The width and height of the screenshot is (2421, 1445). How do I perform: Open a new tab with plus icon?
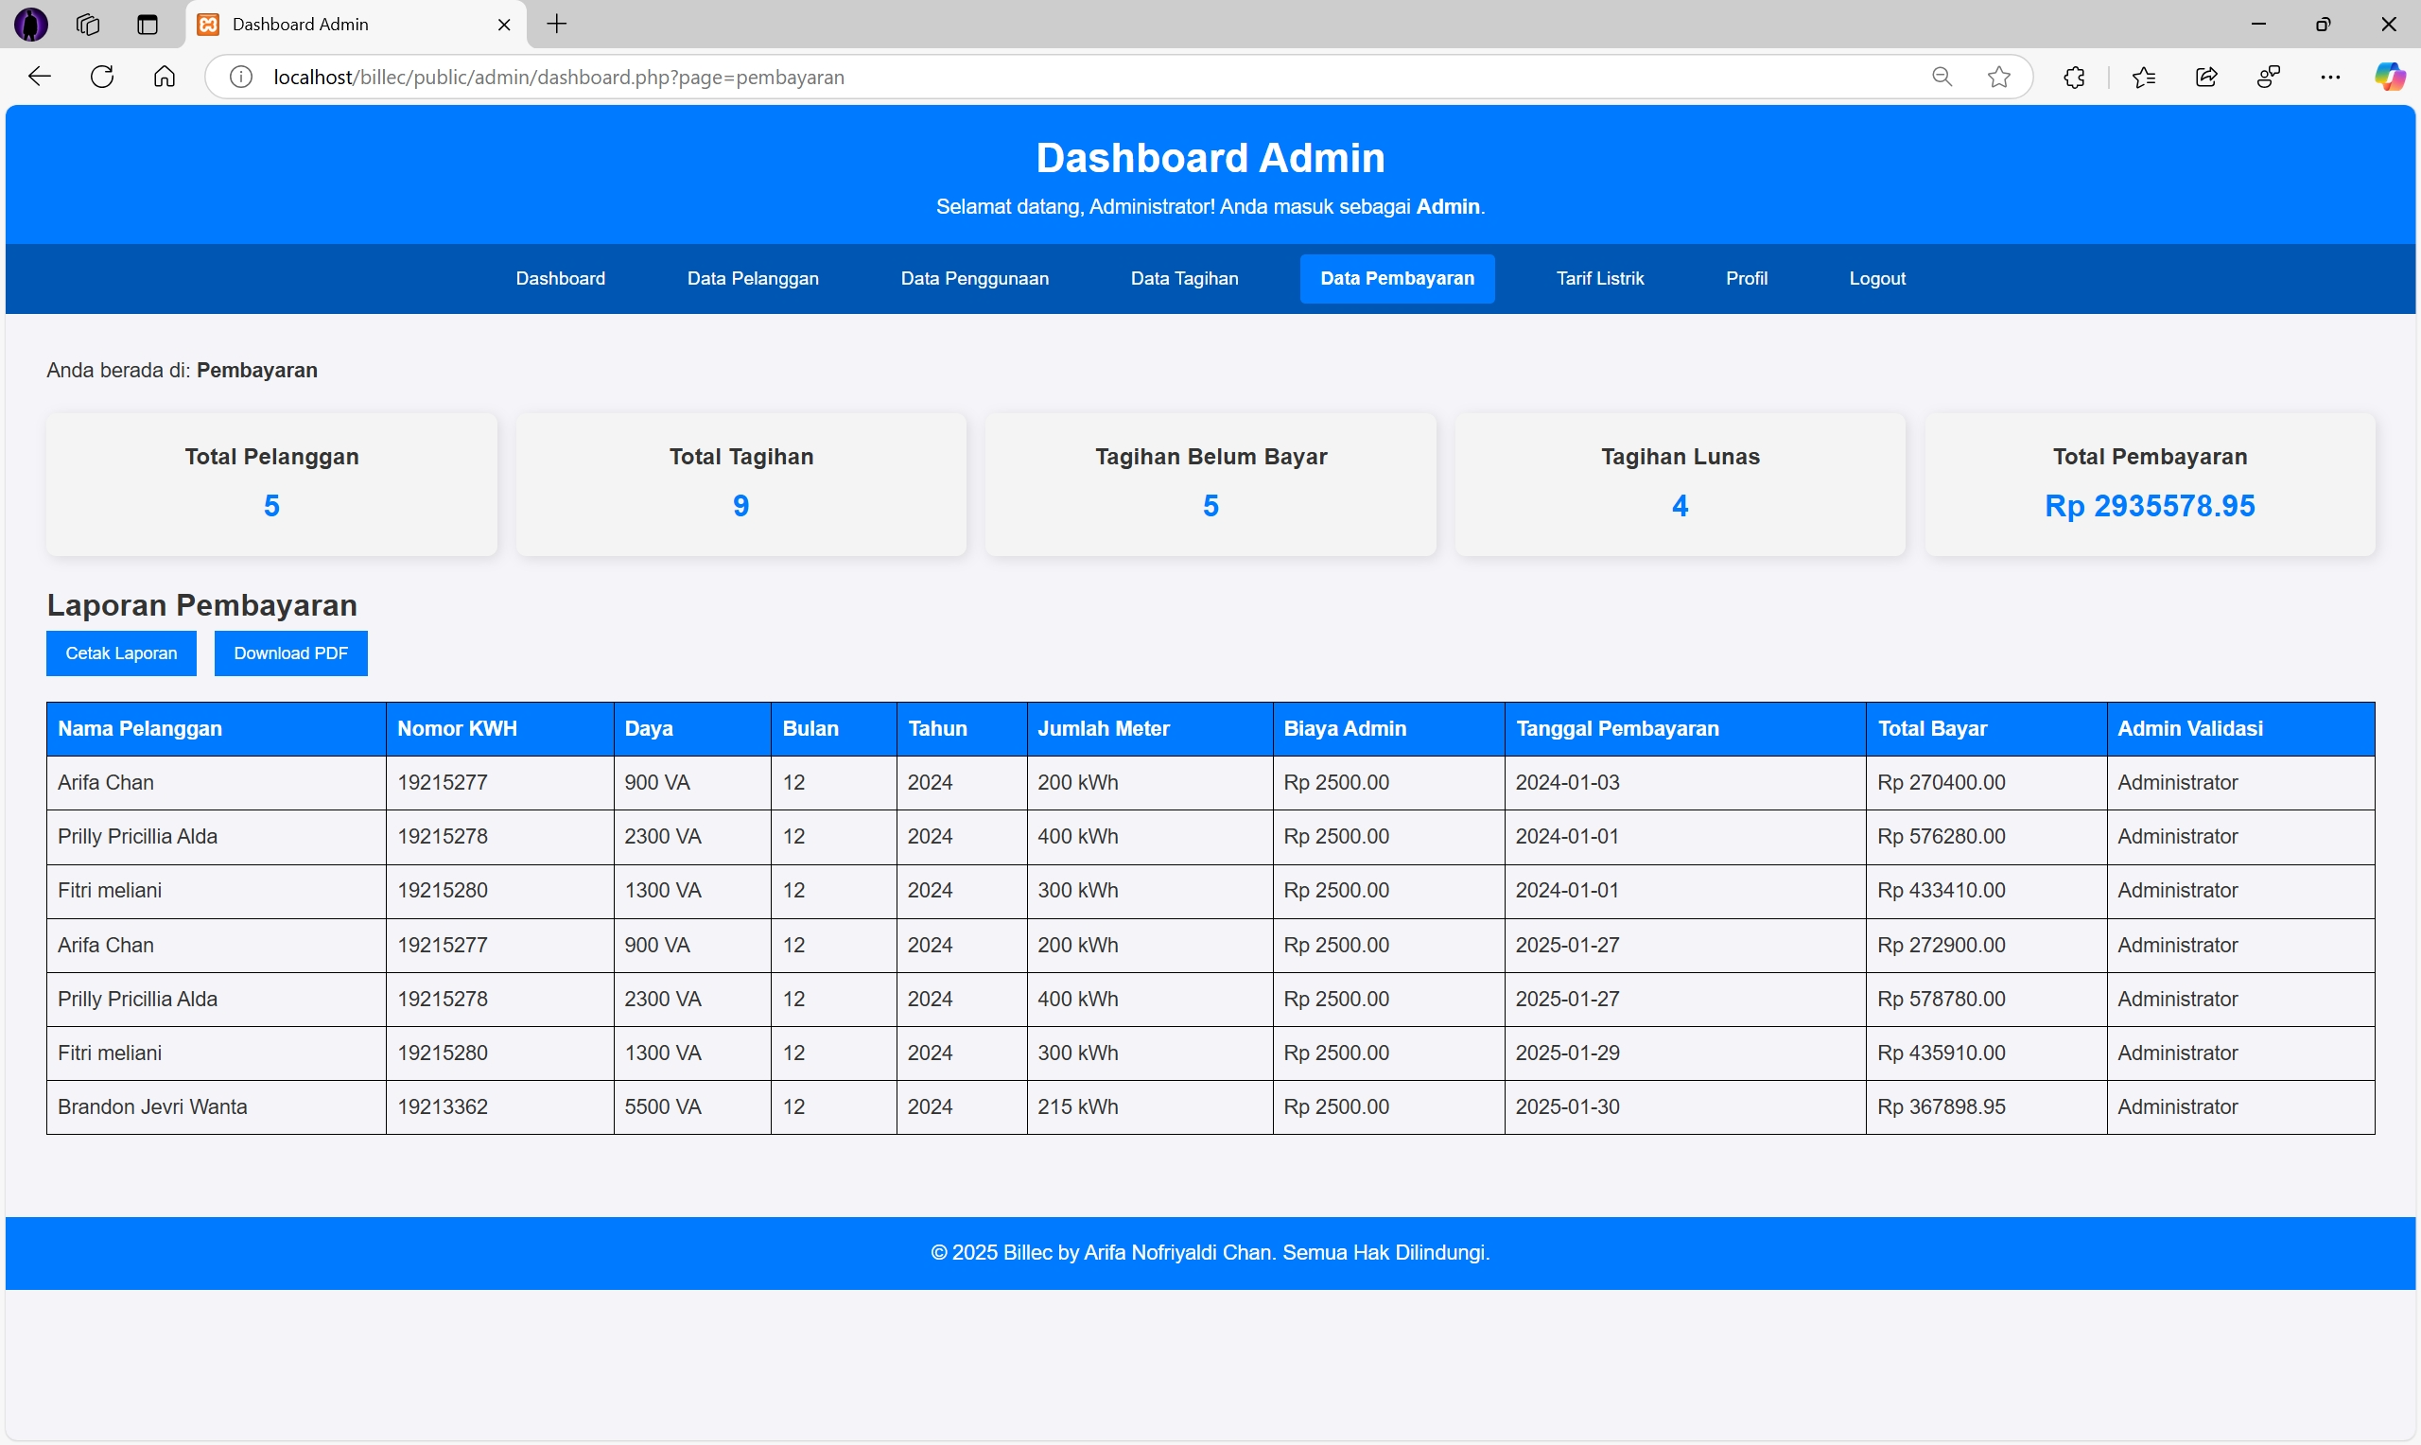557,25
